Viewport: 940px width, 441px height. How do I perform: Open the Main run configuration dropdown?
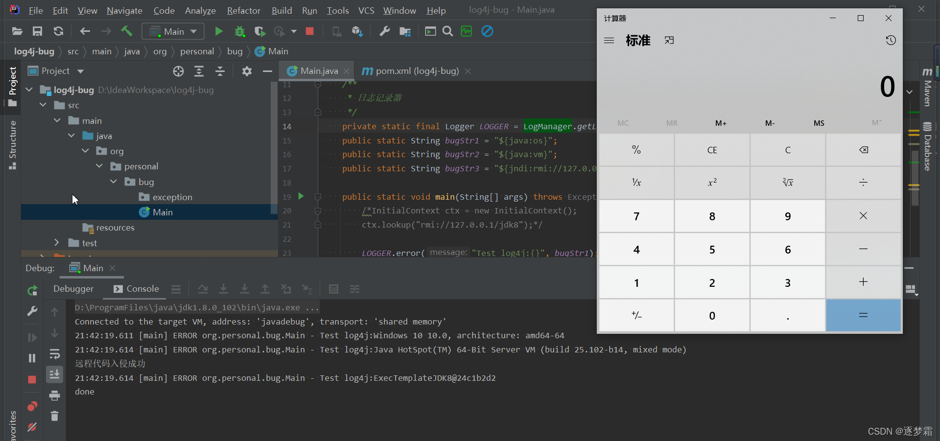173,31
